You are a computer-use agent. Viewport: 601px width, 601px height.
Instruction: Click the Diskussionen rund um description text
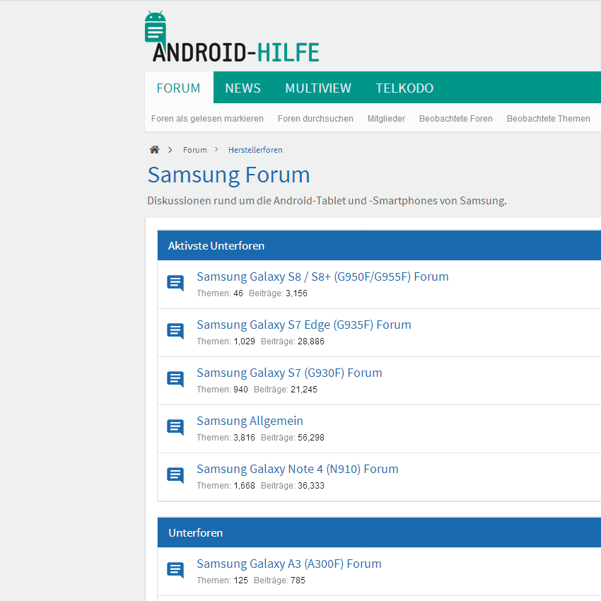(327, 201)
